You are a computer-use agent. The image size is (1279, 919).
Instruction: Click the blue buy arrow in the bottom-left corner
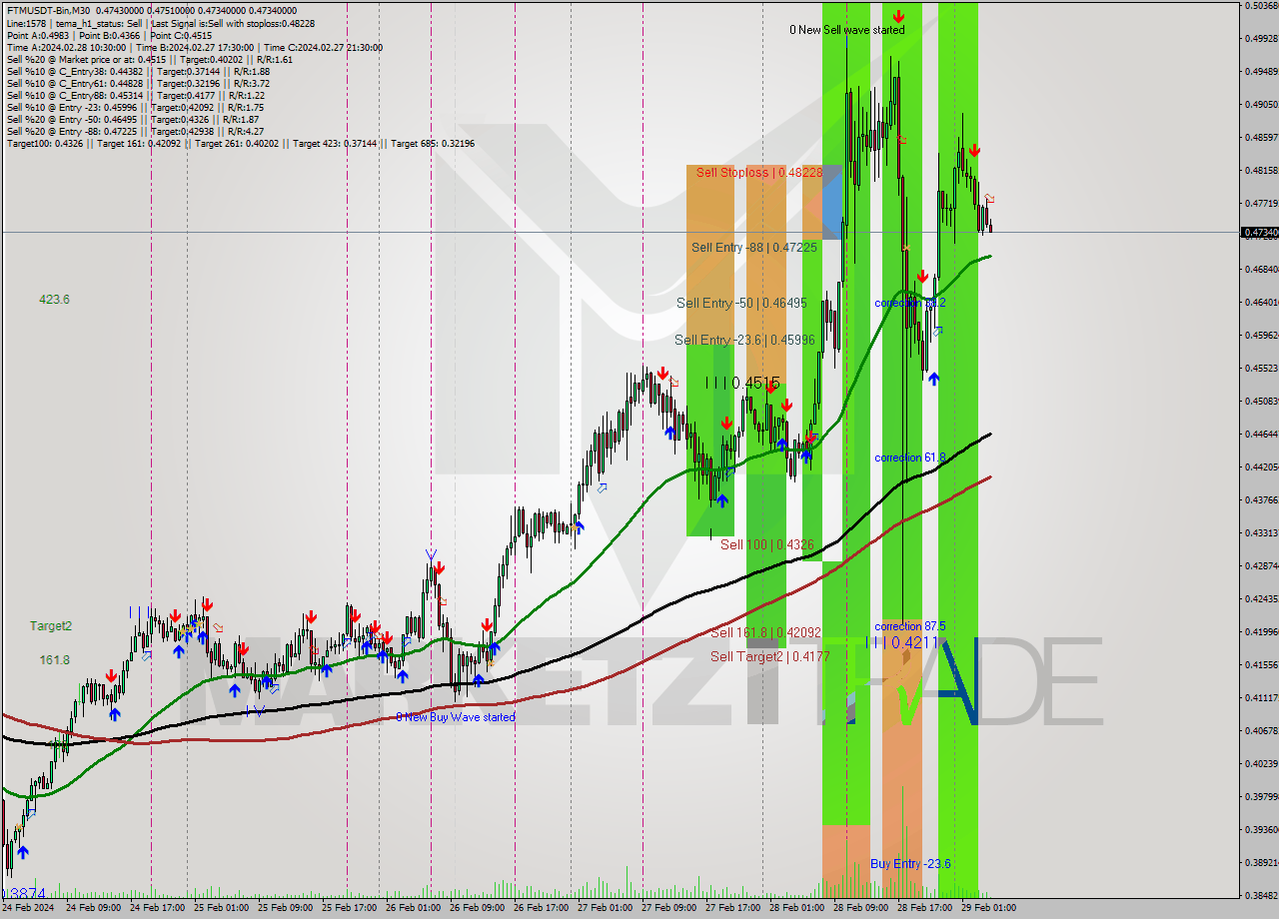[22, 852]
